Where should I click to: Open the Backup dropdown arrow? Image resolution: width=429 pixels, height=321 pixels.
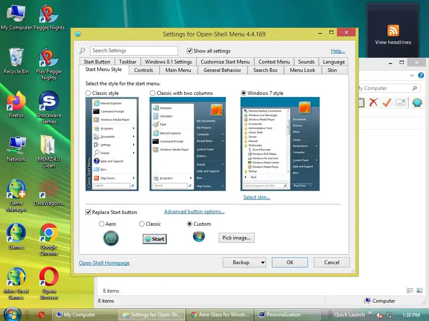[x=263, y=262]
